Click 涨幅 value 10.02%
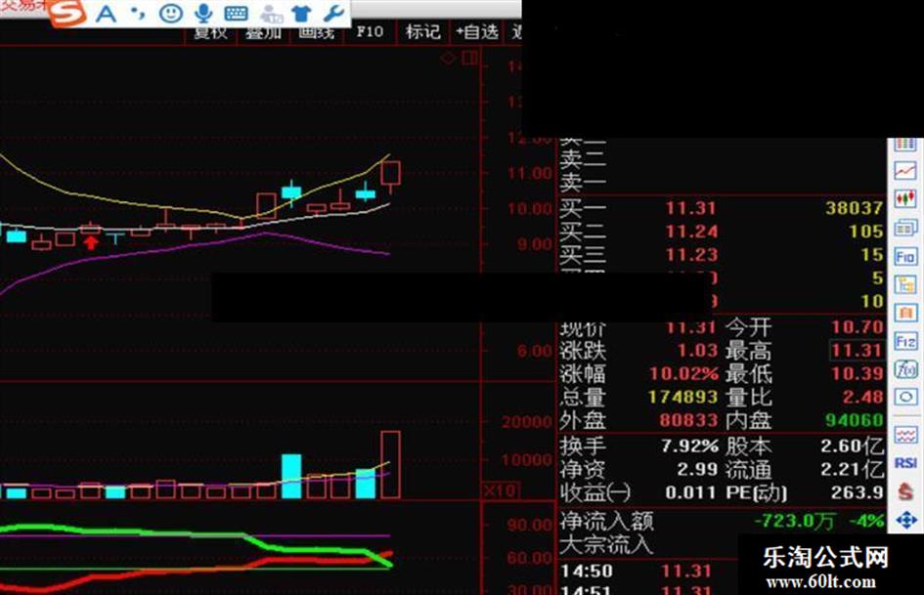The height and width of the screenshot is (595, 924). click(x=683, y=373)
